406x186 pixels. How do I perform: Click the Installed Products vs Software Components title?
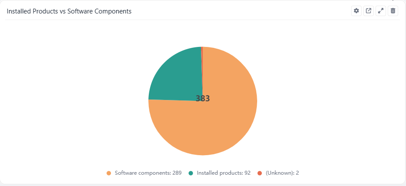[x=69, y=11]
